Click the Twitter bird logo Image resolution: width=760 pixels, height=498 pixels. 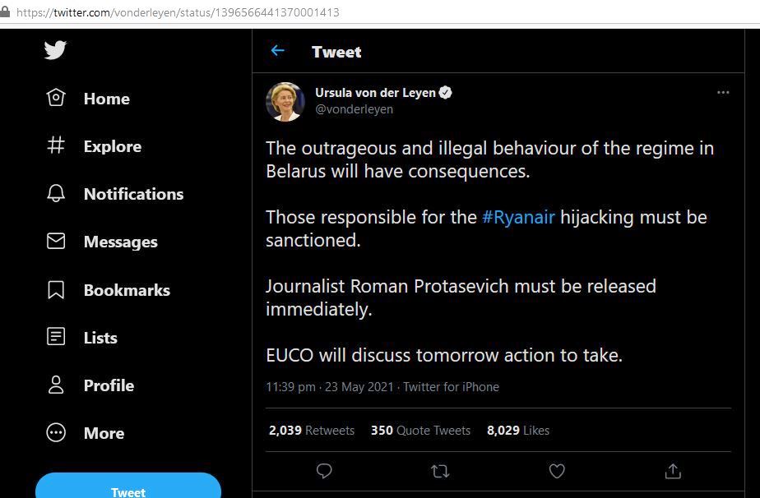point(55,50)
